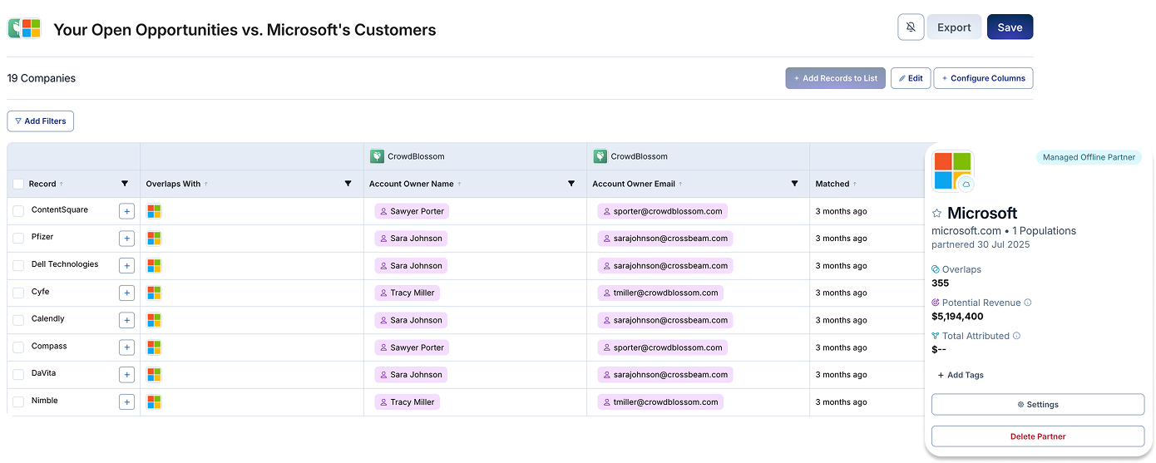Star Microsoft as a favorite partner
Viewport: 1156px width, 463px height.
[x=937, y=214]
